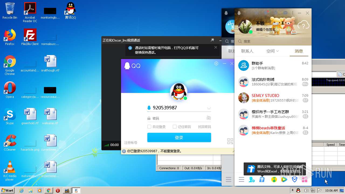This screenshot has height=194, width=345.
Task: Click the volume icon in system tray
Action: 306,190
